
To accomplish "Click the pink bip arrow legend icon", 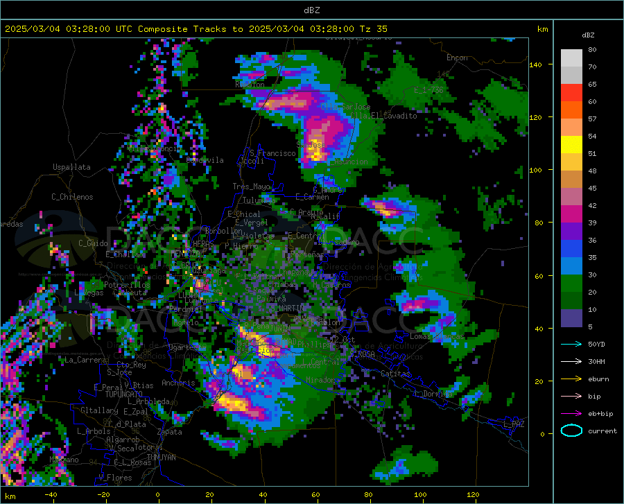I will tap(571, 397).
